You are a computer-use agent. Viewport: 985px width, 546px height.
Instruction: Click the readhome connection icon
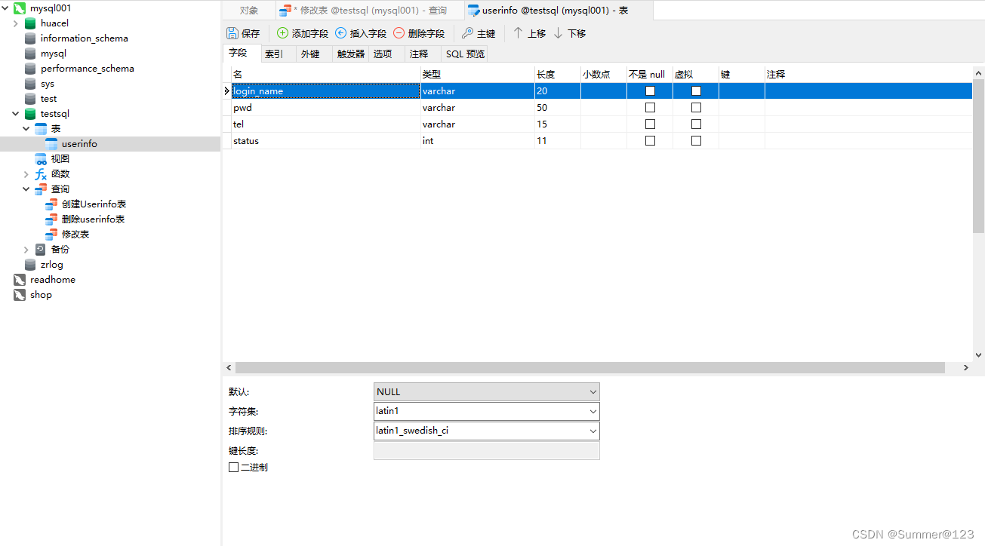pos(20,280)
